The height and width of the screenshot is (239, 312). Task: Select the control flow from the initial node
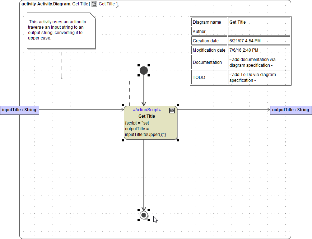(144, 90)
